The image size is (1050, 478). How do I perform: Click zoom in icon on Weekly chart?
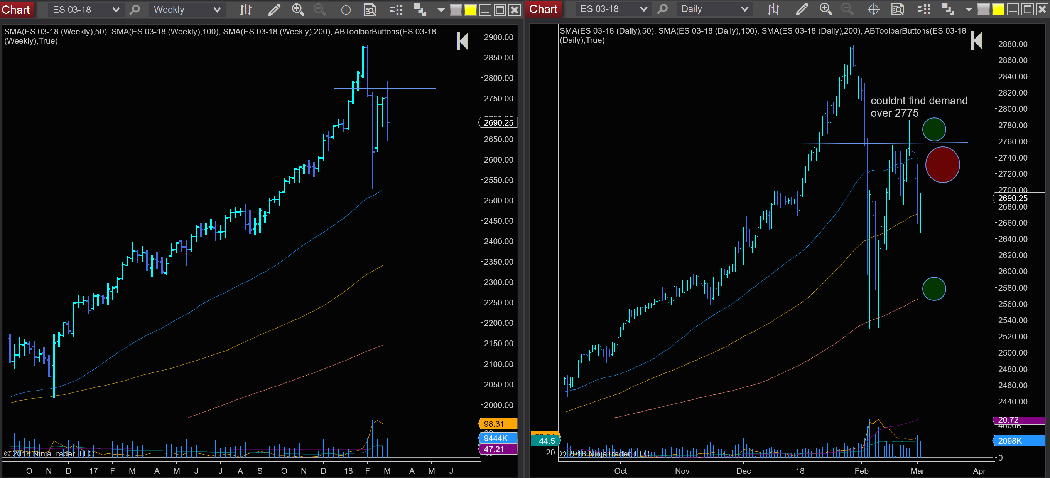click(x=298, y=10)
